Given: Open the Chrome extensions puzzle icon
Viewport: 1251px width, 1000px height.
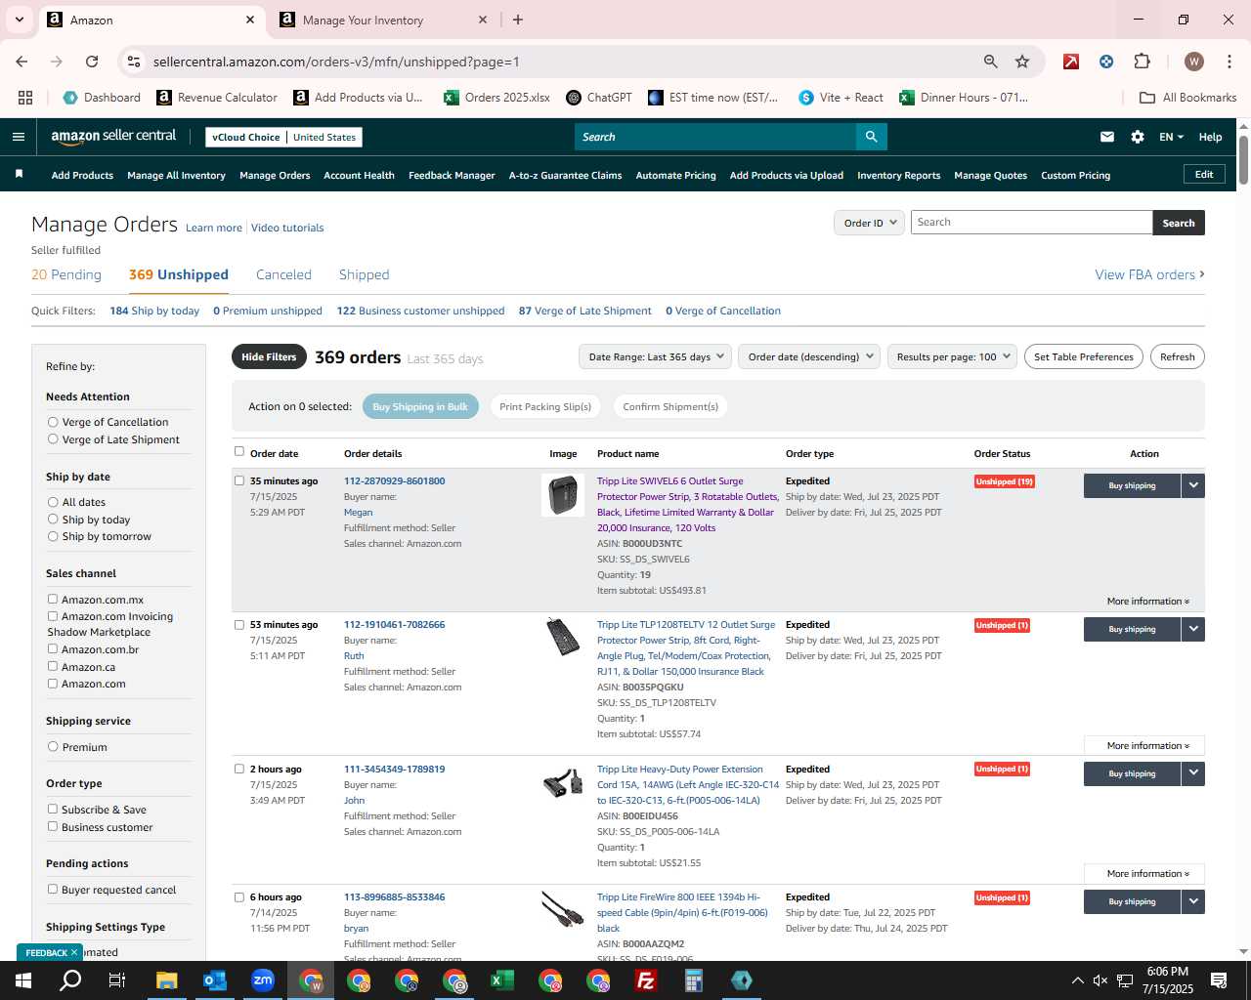Looking at the screenshot, I should coord(1142,62).
